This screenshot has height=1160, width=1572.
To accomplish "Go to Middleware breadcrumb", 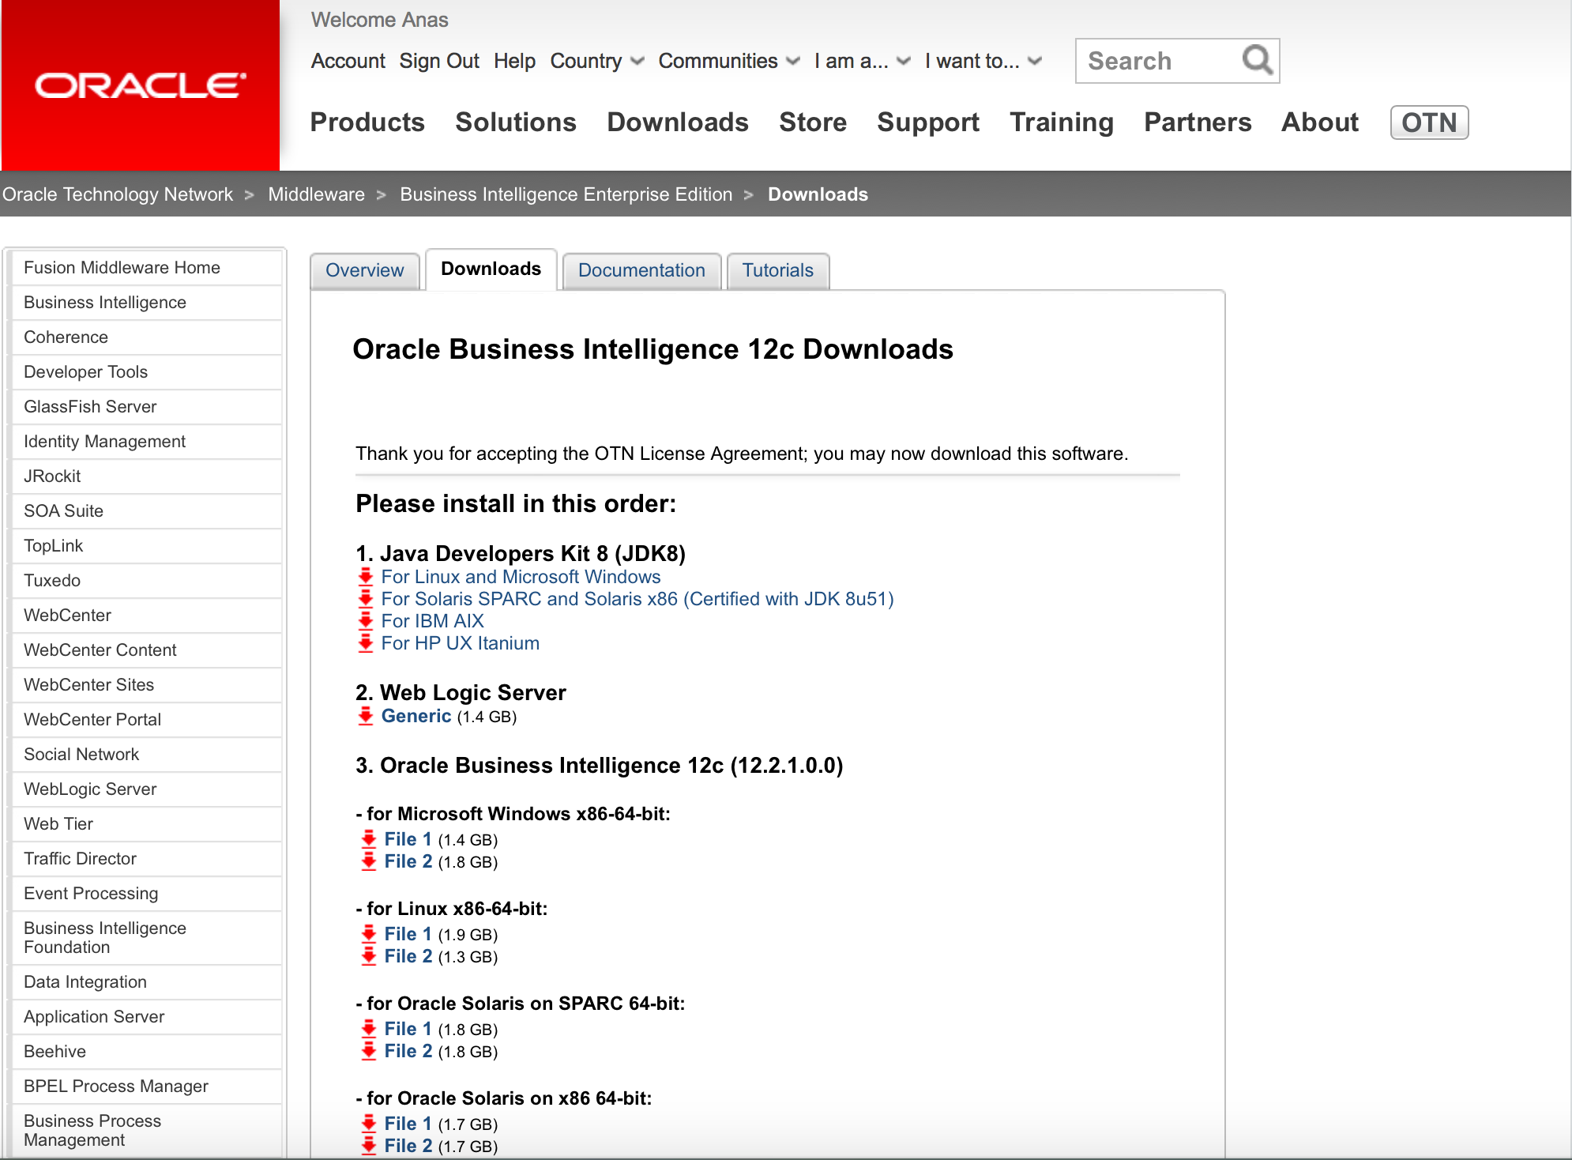I will 316,194.
